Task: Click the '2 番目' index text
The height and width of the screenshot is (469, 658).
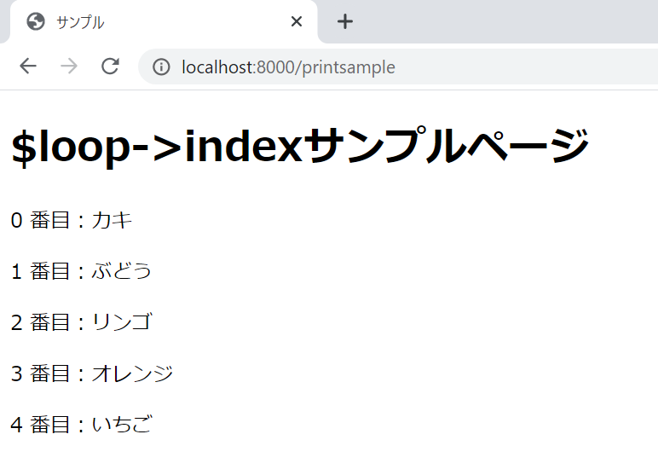Action: coord(40,322)
